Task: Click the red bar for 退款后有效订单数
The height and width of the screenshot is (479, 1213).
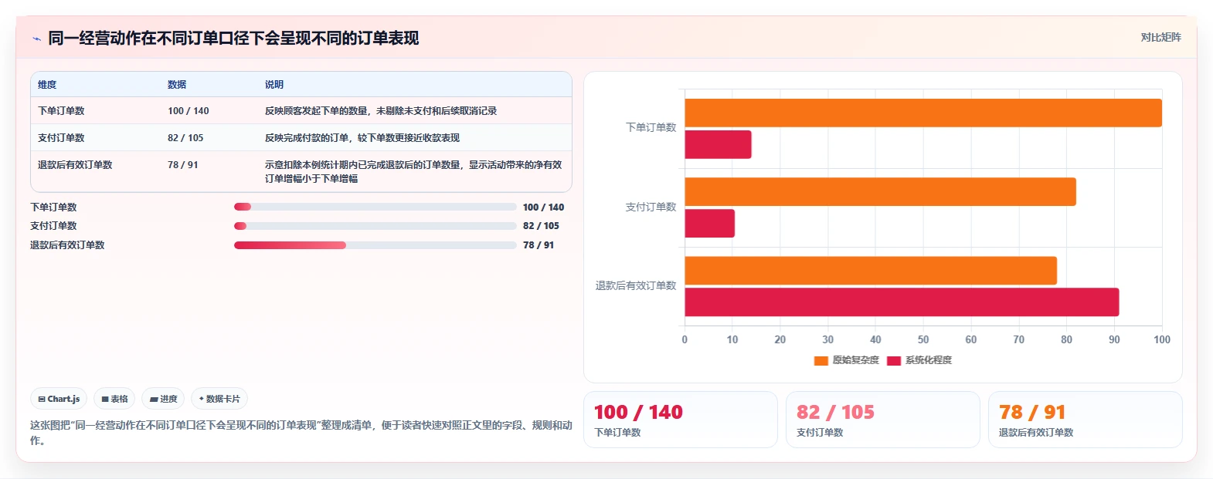Action: [902, 302]
